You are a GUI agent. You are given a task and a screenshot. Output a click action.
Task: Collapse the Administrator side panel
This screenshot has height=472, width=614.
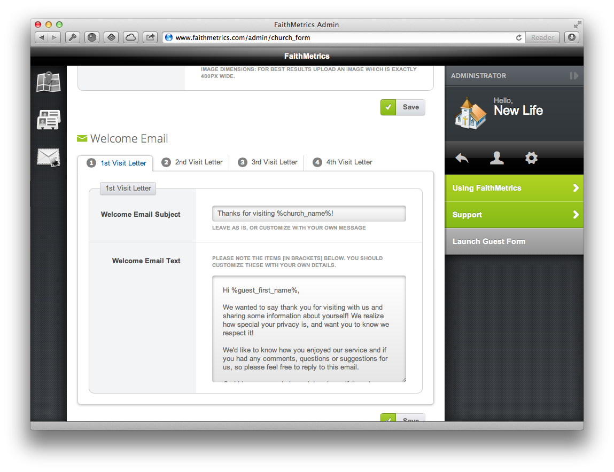574,75
